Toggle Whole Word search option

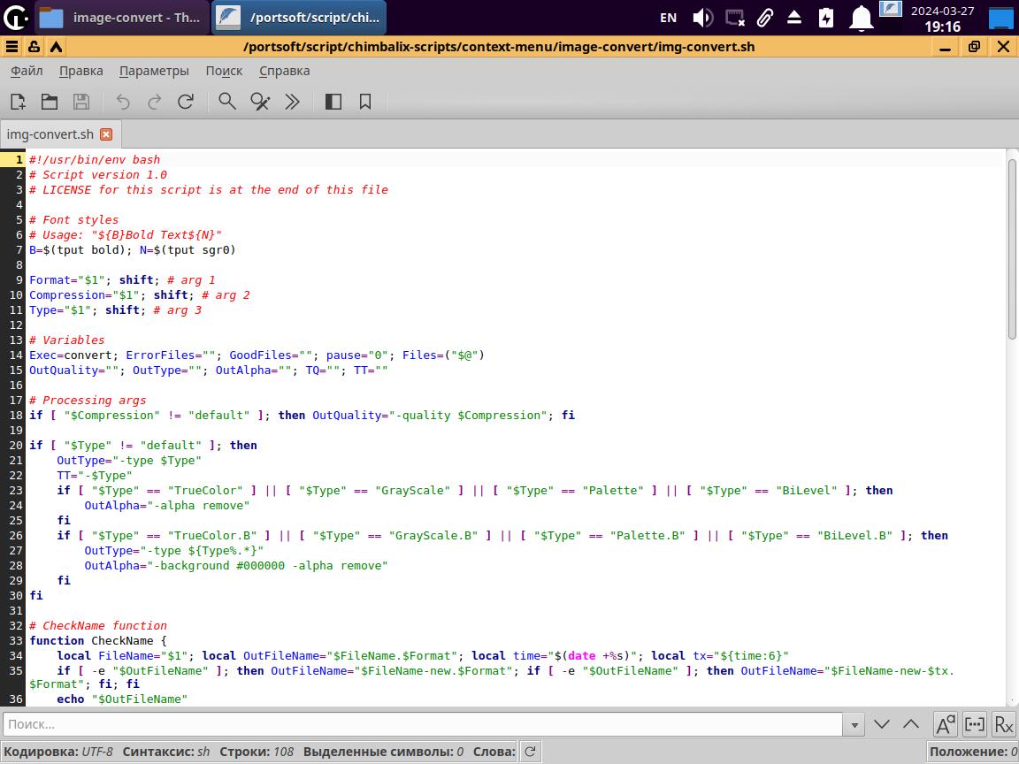tap(974, 724)
